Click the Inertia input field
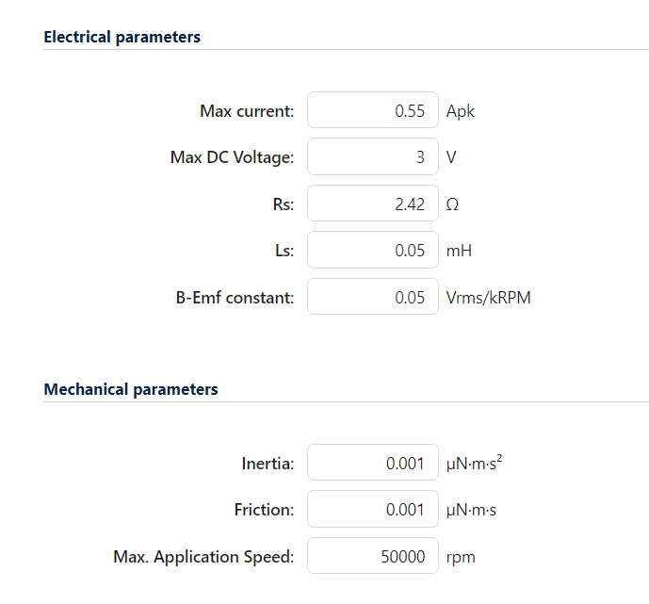 tap(373, 463)
